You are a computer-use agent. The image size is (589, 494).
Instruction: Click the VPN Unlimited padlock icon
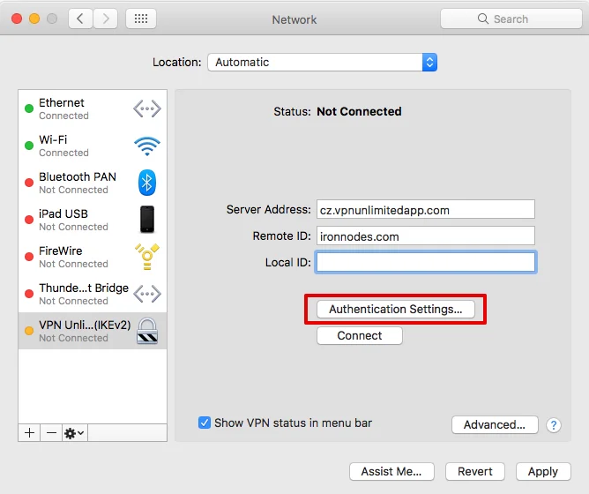pyautogui.click(x=146, y=331)
